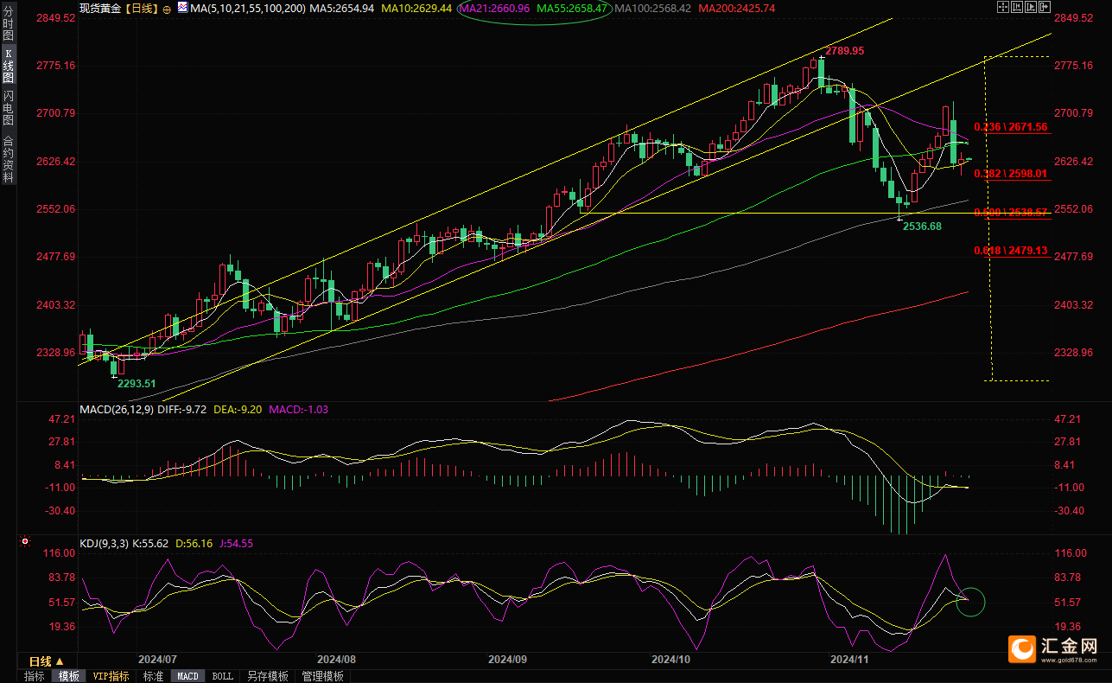Click the MA indicator chart icon
Image resolution: width=1112 pixels, height=683 pixels.
(181, 7)
